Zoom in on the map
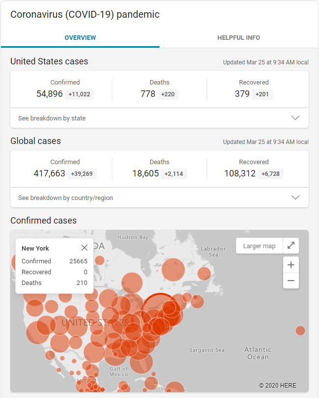 point(291,265)
